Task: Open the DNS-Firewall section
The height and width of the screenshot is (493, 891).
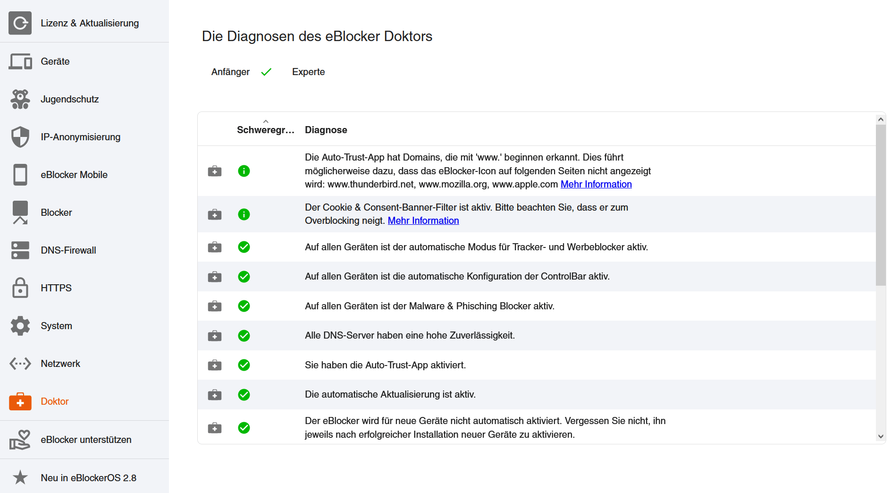Action: coord(68,250)
